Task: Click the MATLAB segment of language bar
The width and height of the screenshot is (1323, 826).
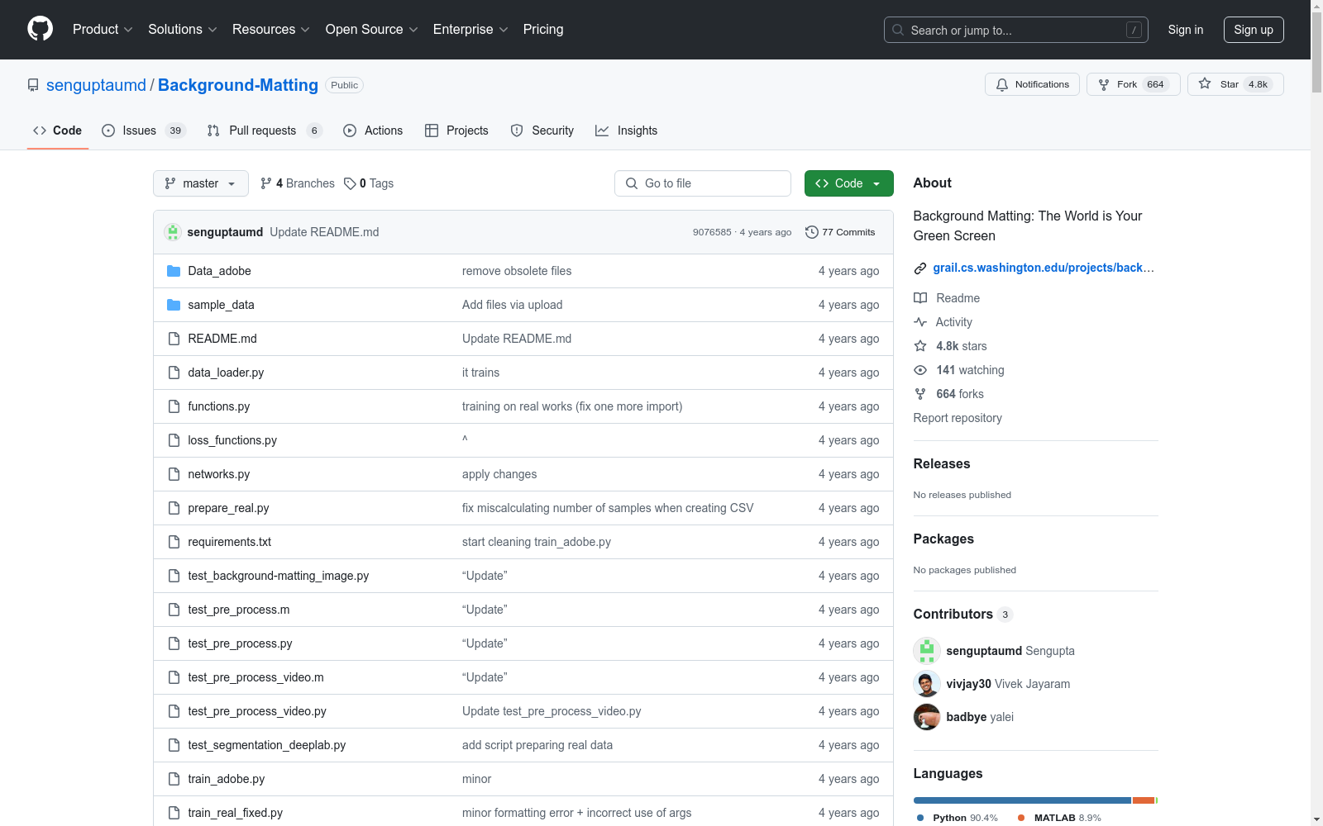Action: pos(1144,800)
